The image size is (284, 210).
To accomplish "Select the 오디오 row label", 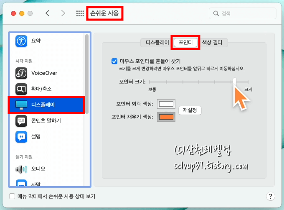I will [x=38, y=169].
